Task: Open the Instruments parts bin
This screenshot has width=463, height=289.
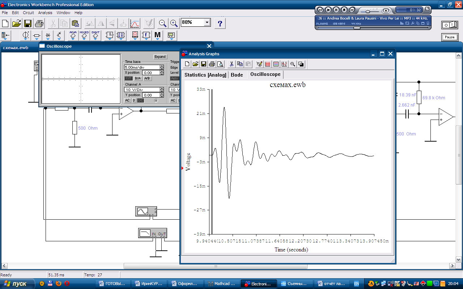Action: tap(171, 35)
